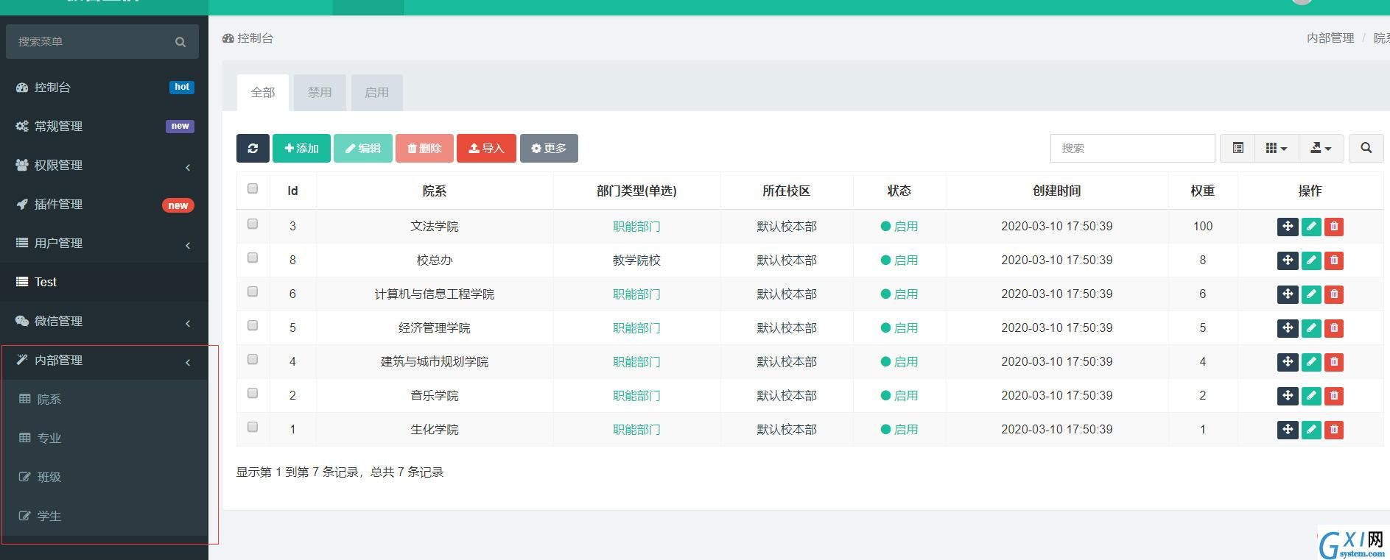The height and width of the screenshot is (560, 1390).
Task: Click the drag-sort icon for 文法学院 row
Action: pos(1288,227)
